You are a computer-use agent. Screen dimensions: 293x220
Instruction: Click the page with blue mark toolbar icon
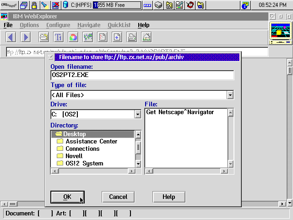(x=117, y=37)
